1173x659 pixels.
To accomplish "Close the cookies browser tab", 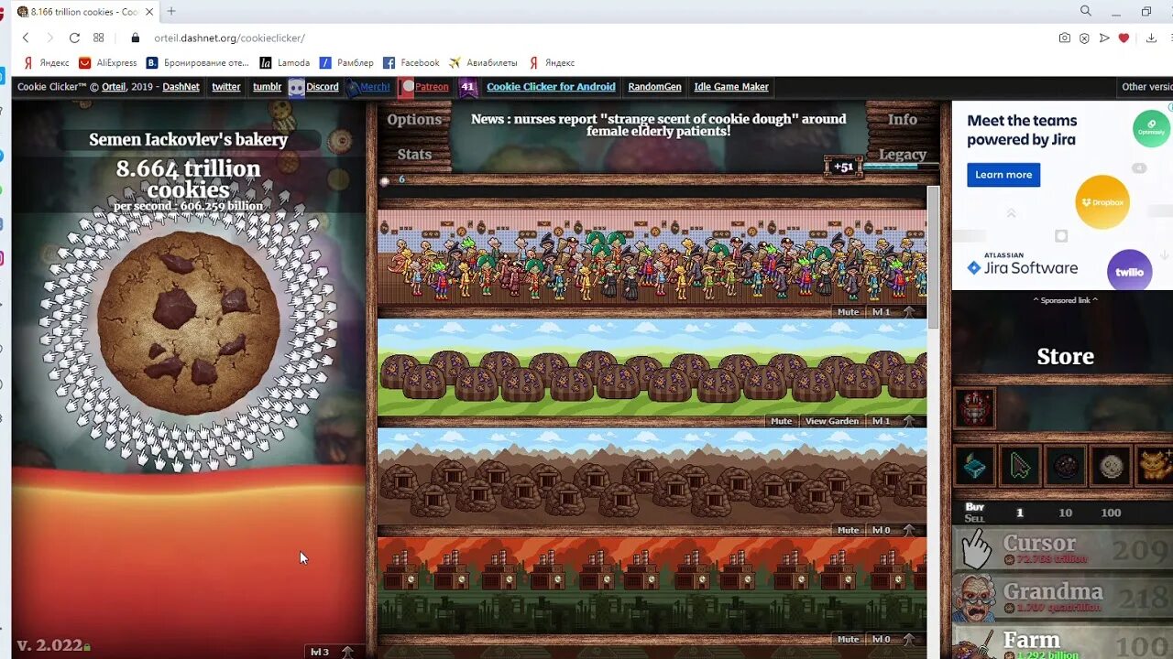I will [x=149, y=12].
